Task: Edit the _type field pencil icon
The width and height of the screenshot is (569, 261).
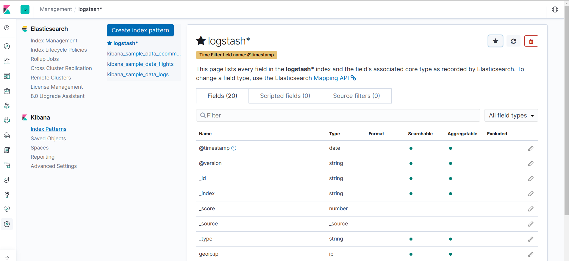Action: coord(531,239)
